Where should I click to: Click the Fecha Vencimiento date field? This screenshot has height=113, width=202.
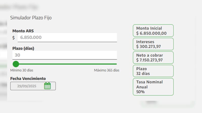(33, 86)
